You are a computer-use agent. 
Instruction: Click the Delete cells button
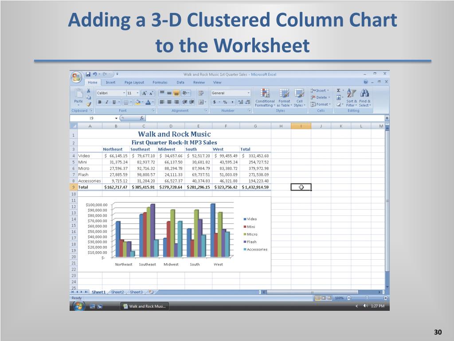point(320,98)
